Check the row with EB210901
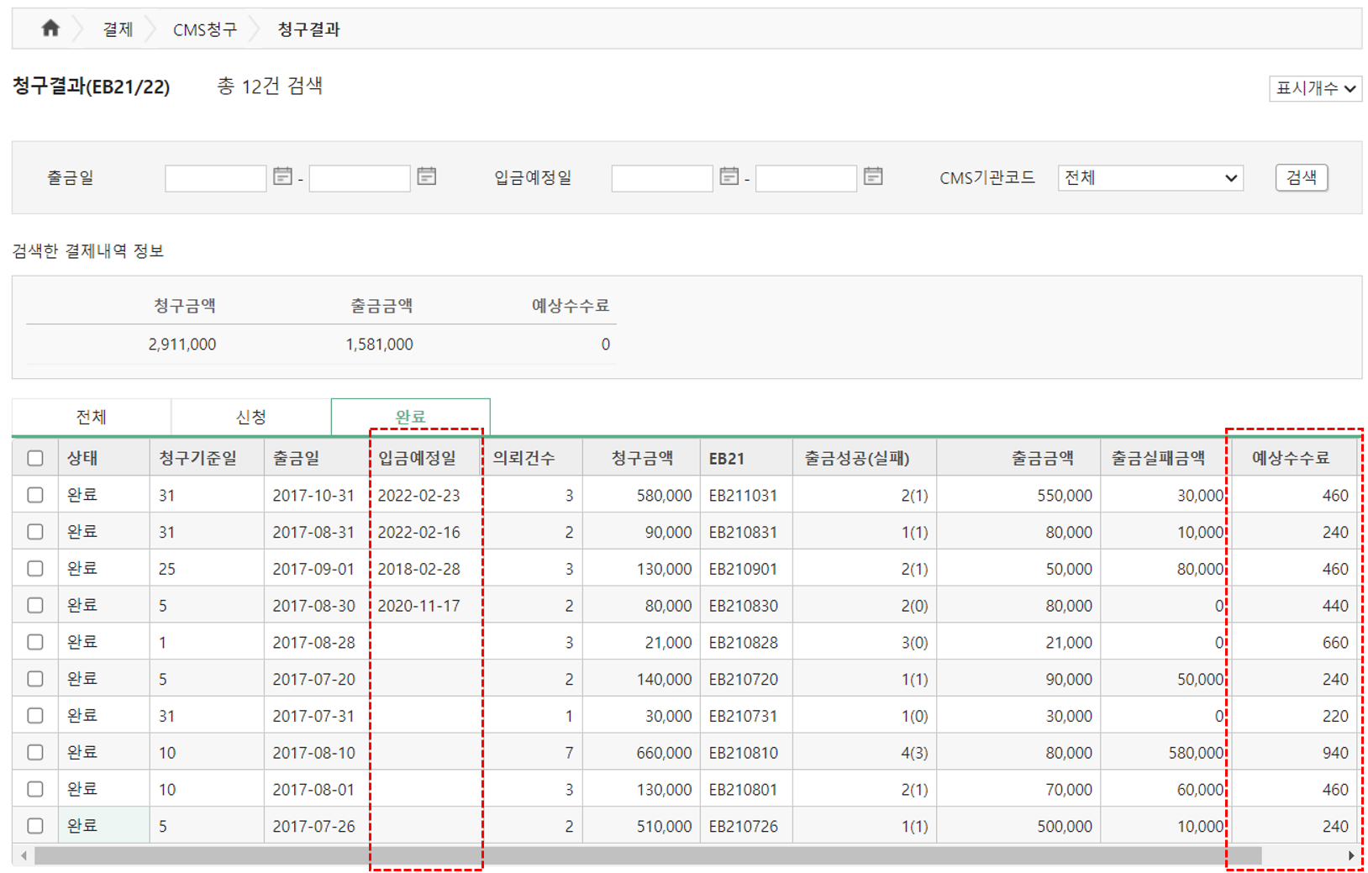Image resolution: width=1368 pixels, height=873 pixels. point(35,569)
